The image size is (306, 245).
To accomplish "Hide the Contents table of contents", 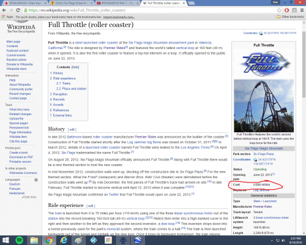I will (x=75, y=67).
